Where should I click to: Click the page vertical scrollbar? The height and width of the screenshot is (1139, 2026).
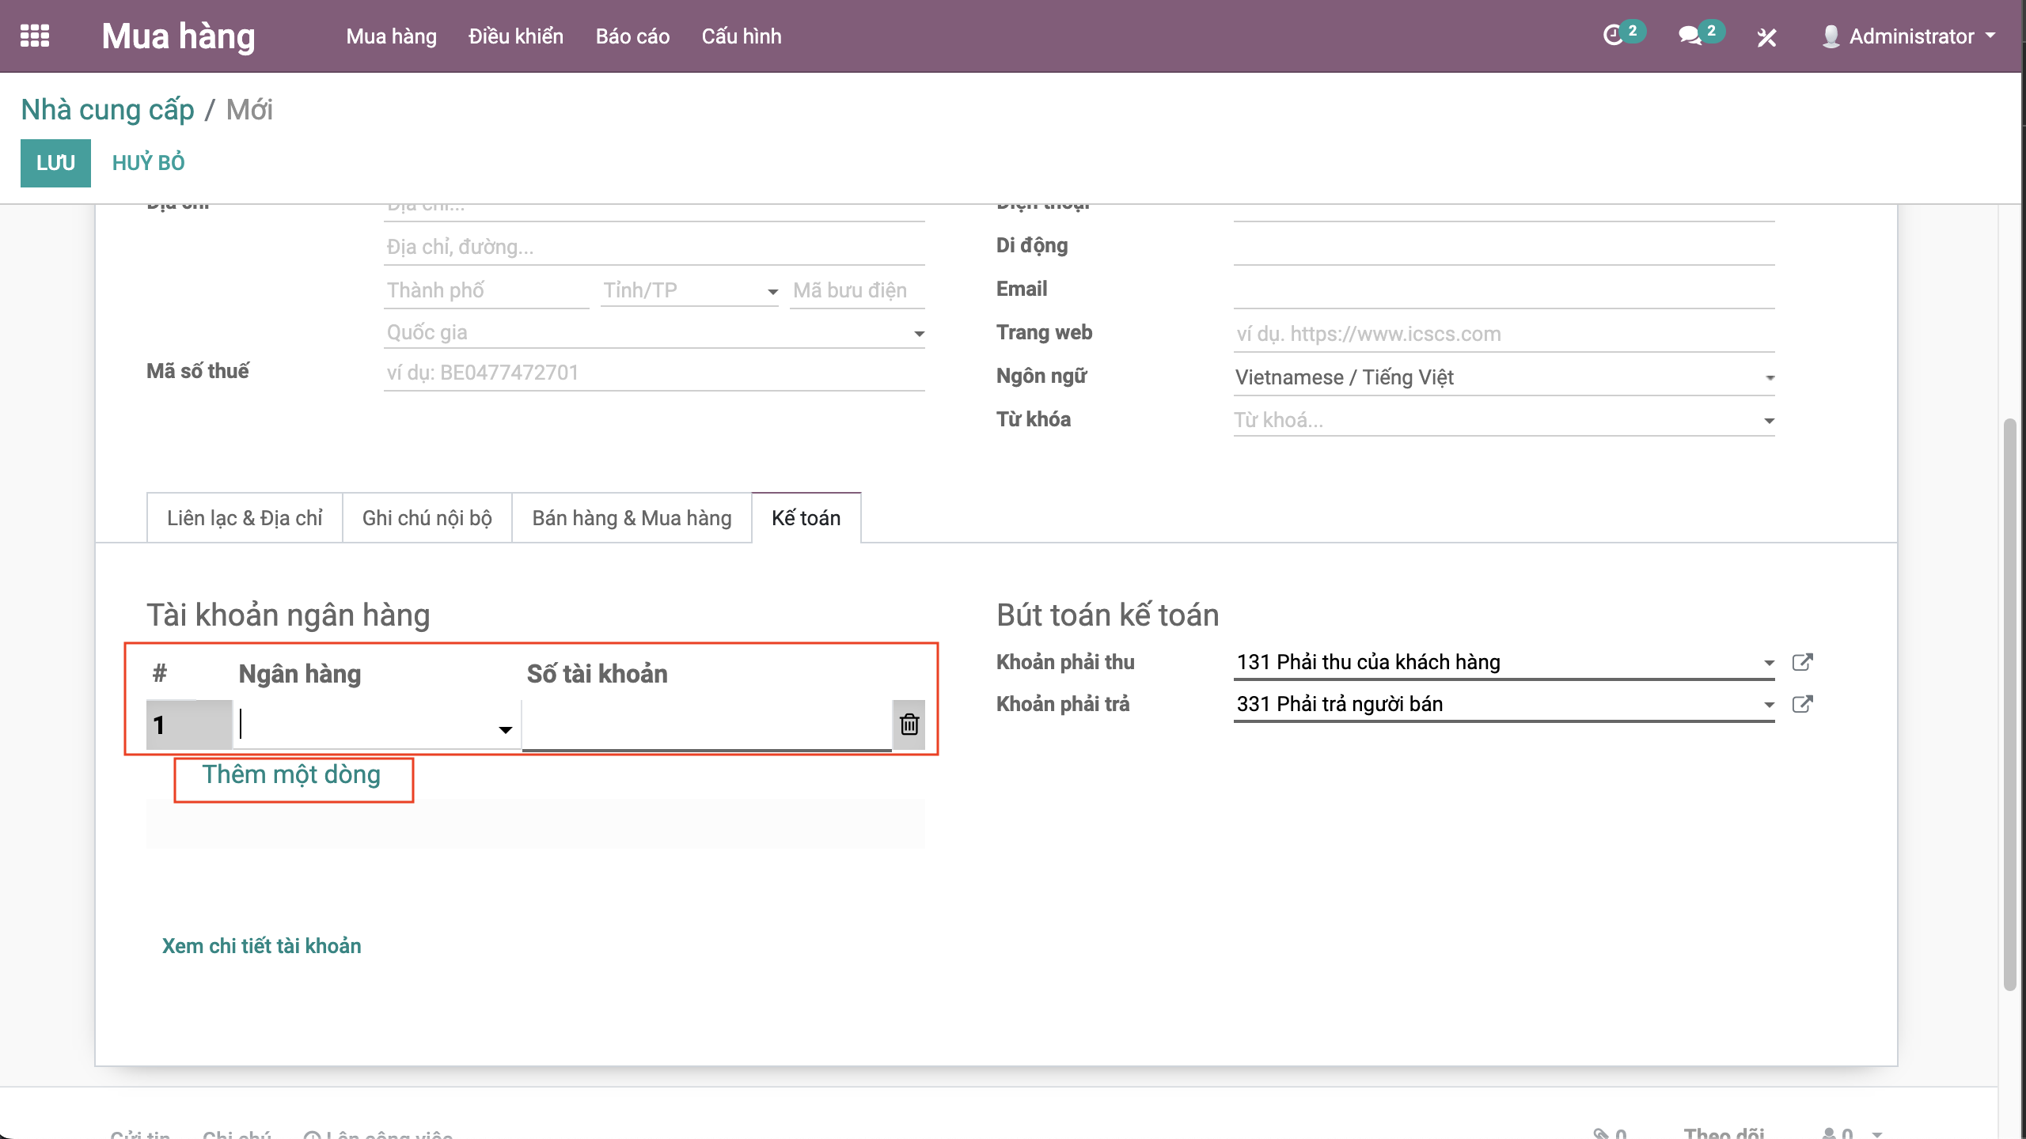click(x=2010, y=704)
